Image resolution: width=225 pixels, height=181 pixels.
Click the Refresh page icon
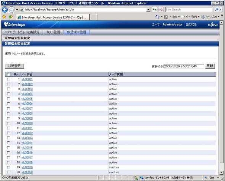[154, 10]
